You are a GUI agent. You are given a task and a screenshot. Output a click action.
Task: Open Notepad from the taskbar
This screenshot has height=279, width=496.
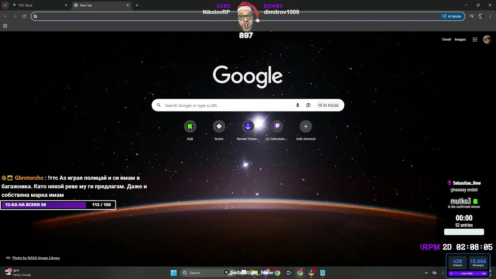[322, 273]
